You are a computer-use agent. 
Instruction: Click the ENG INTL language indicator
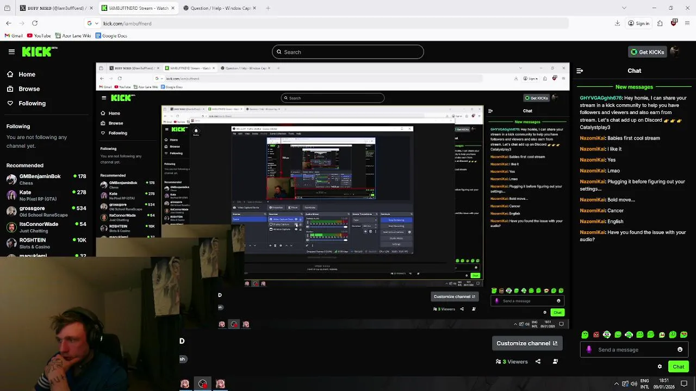645,384
